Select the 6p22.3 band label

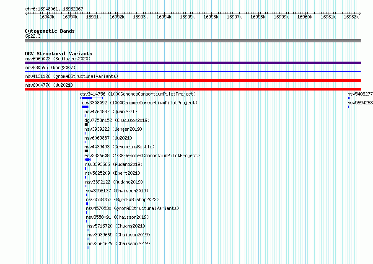pyautogui.click(x=33, y=36)
